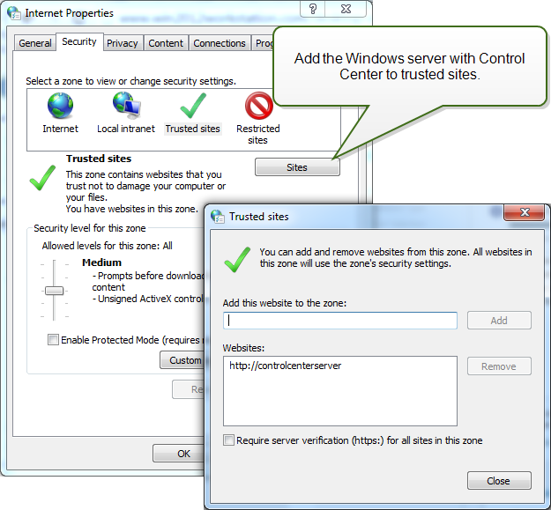
Task: Click the security level slider handle
Action: [55, 290]
